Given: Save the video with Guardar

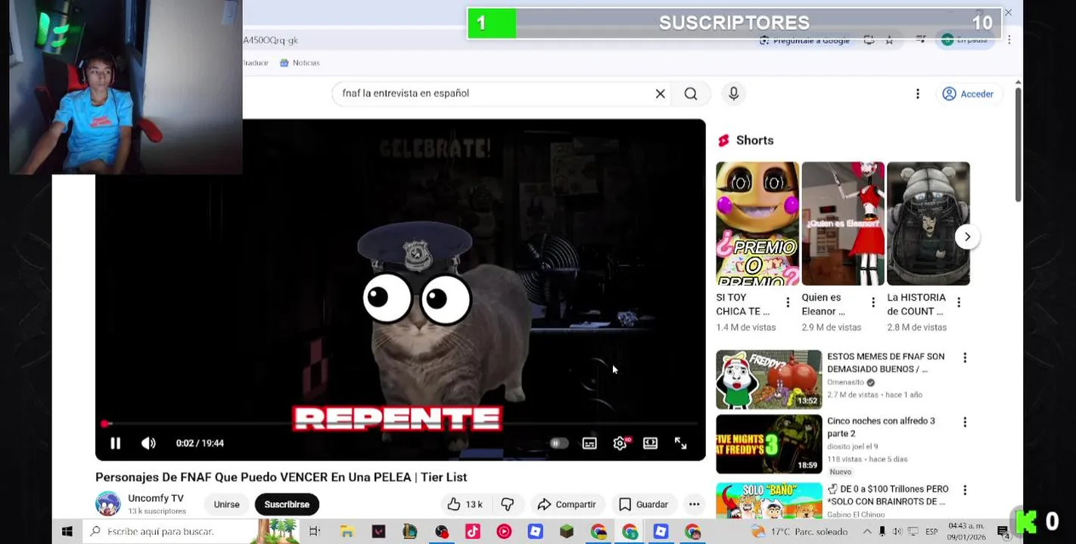Looking at the screenshot, I should pyautogui.click(x=644, y=504).
